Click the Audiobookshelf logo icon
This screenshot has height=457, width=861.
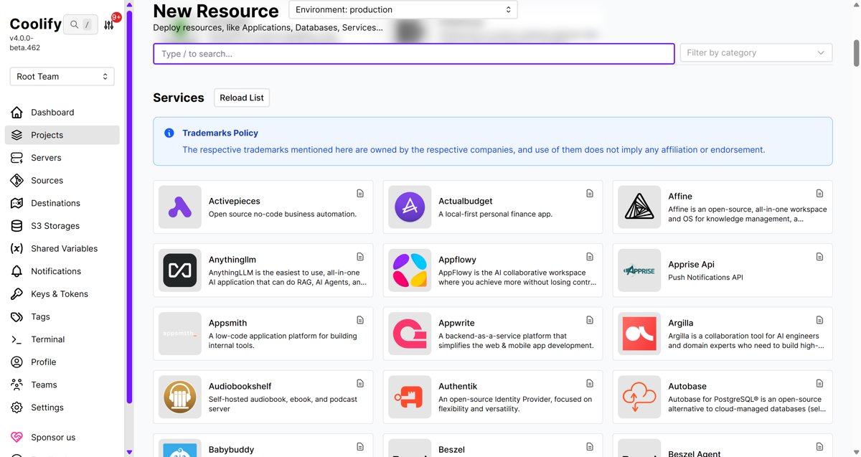coord(179,397)
